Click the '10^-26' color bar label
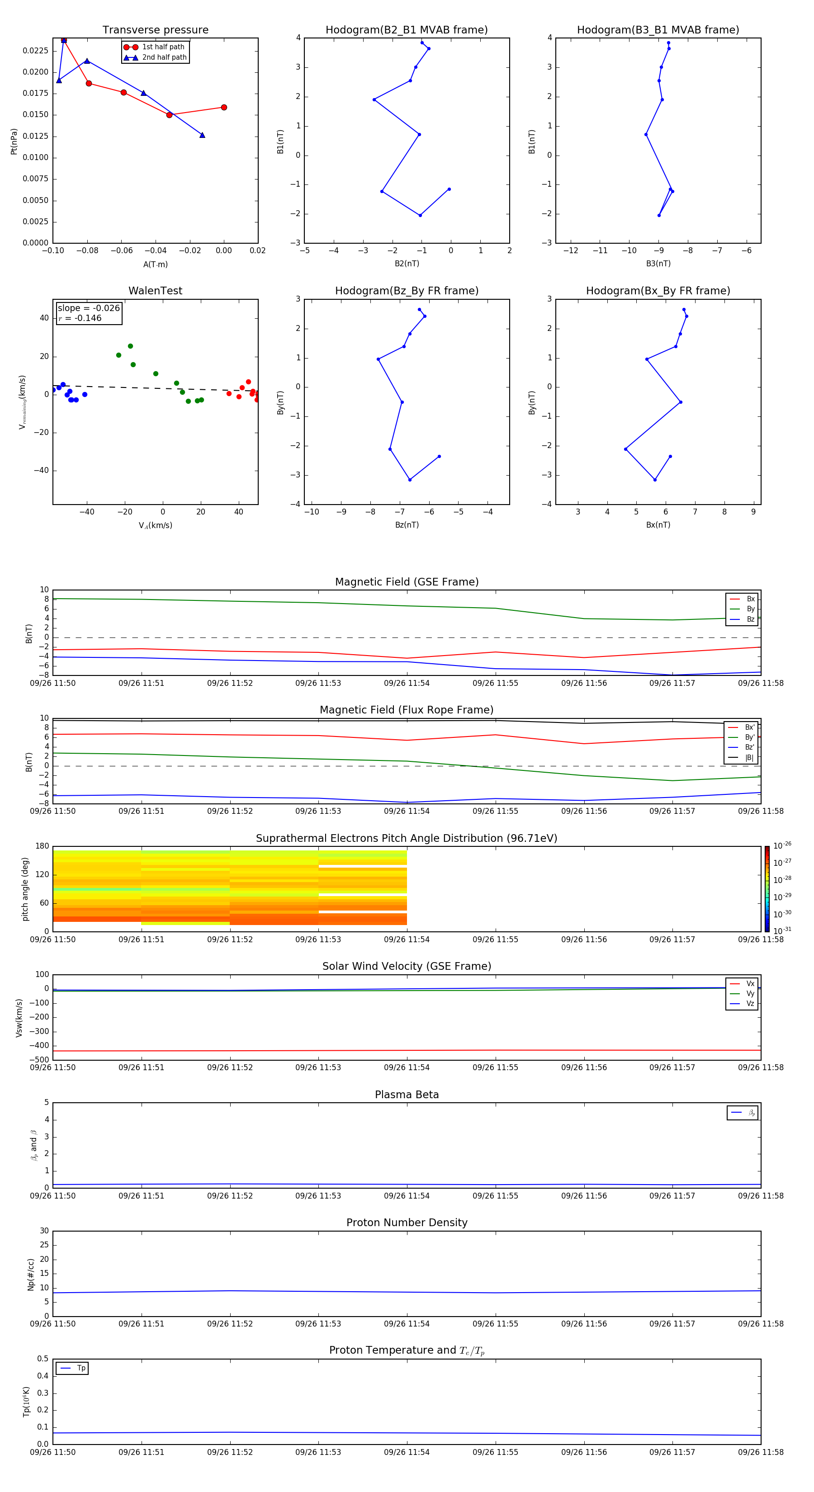814x1492 pixels. pyautogui.click(x=782, y=845)
